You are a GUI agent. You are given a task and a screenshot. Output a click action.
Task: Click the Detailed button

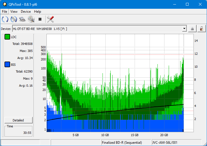pyautogui.click(x=18, y=120)
